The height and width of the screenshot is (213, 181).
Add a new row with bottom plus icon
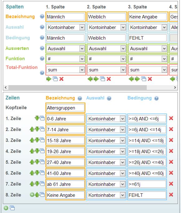click(6, 208)
